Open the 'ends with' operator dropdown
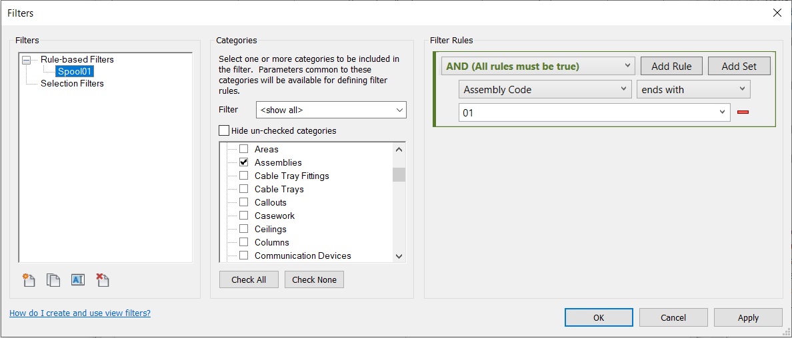Viewport: 792px width, 338px height. (693, 89)
